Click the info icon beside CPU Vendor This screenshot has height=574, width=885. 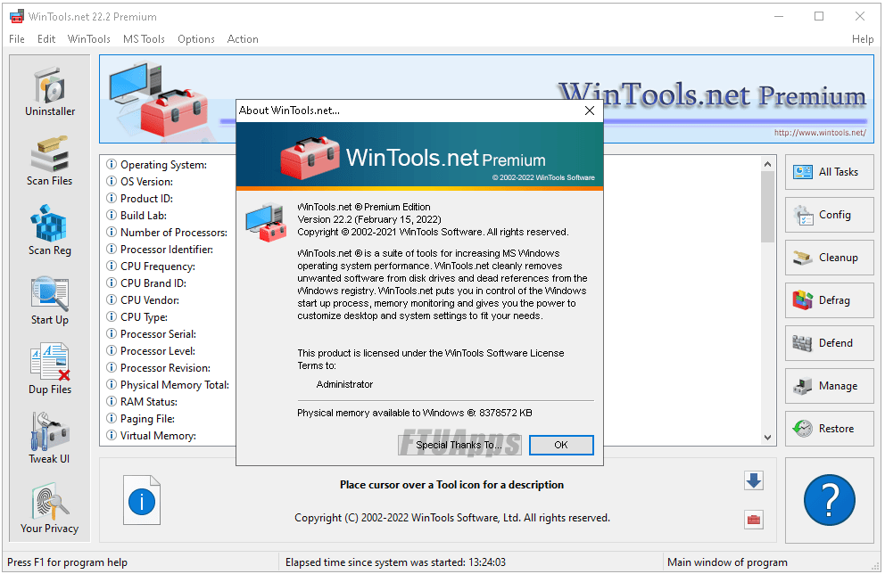[112, 299]
